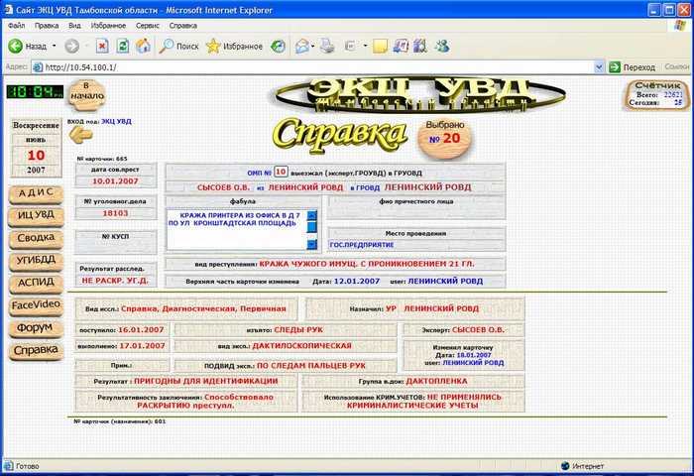Click the Forward arrow icon
Image resolution: width=694 pixels, height=476 pixels.
point(71,46)
